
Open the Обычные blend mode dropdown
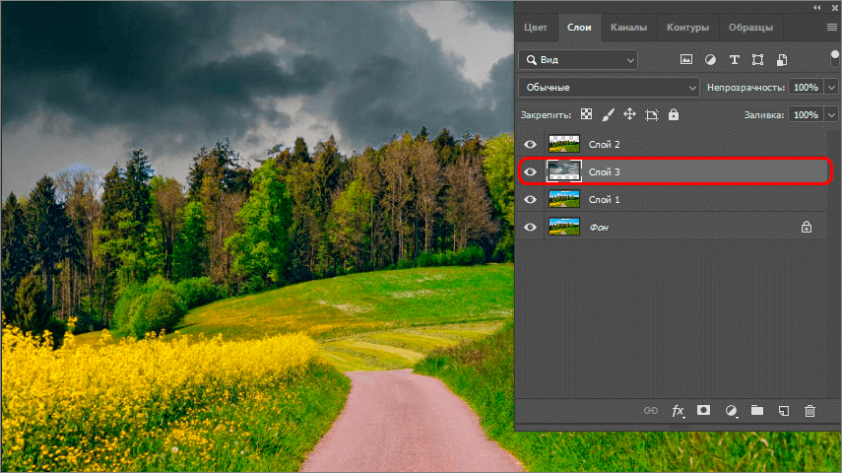pos(609,88)
